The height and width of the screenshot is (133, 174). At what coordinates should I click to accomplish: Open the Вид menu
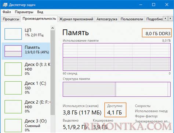click(x=40, y=12)
